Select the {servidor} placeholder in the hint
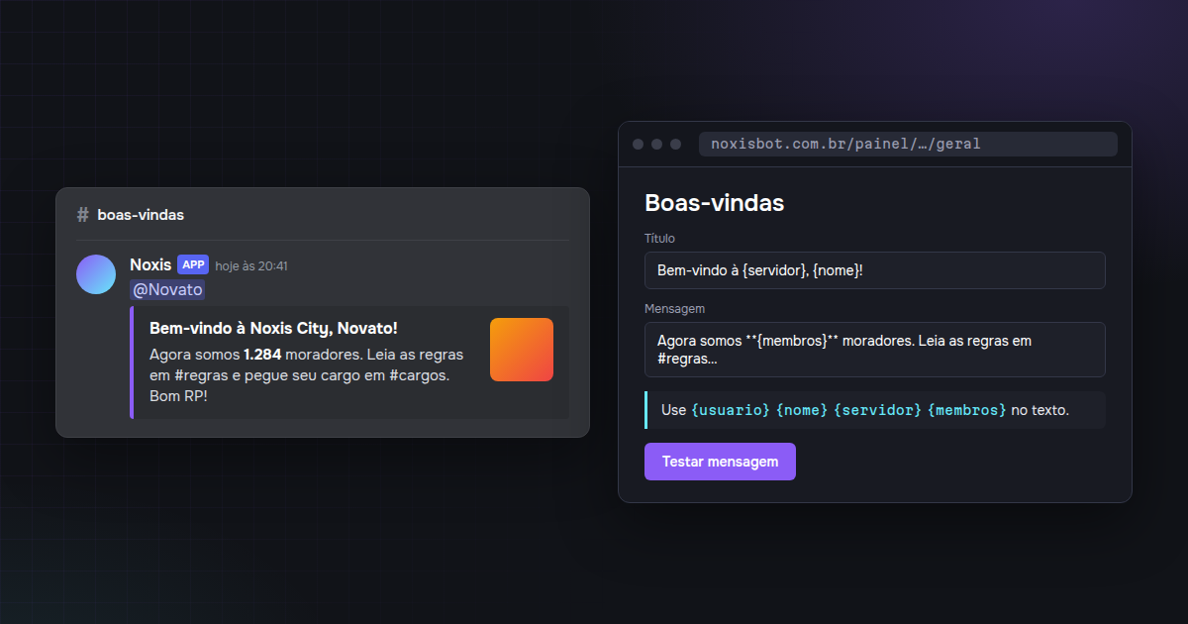Image resolution: width=1188 pixels, height=624 pixels. tap(878, 410)
